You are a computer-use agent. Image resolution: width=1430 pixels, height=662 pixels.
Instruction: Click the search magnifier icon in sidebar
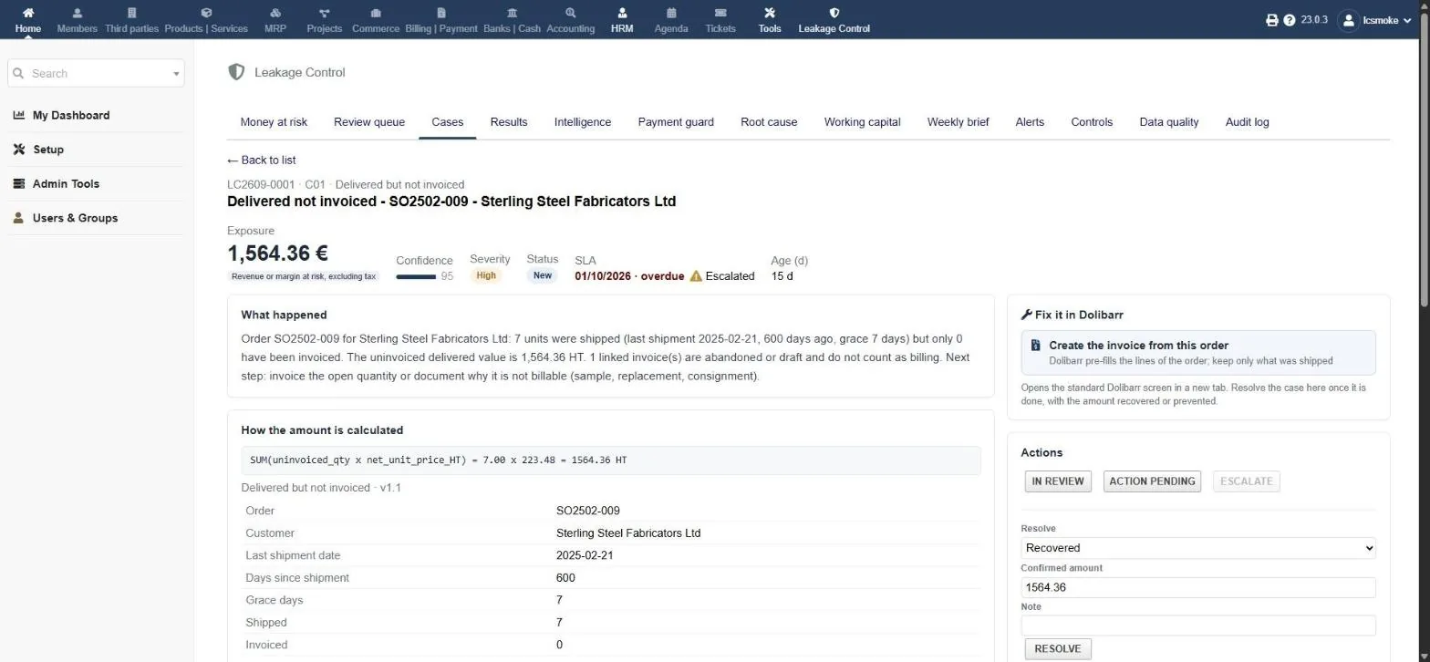pyautogui.click(x=20, y=74)
